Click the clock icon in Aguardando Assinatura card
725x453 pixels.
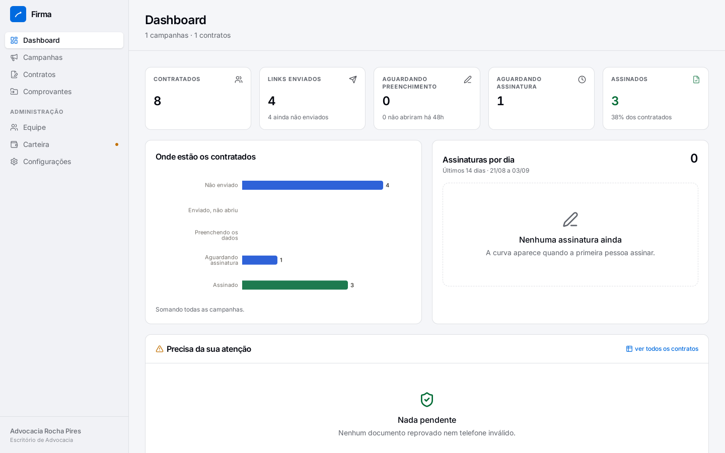[x=582, y=80]
